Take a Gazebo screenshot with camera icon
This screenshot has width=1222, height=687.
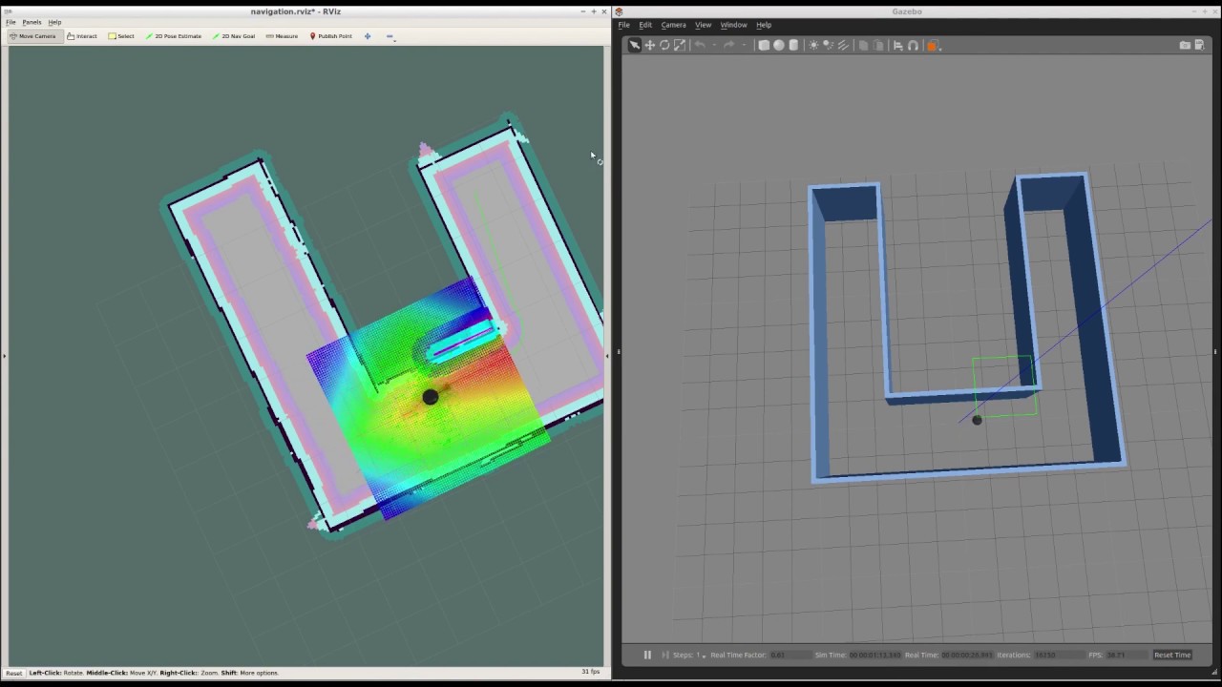(1185, 45)
